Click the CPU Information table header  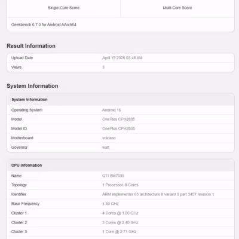(26, 166)
